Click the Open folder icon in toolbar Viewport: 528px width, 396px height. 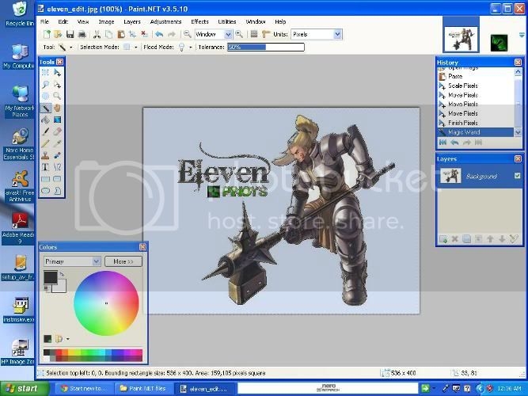(x=59, y=34)
